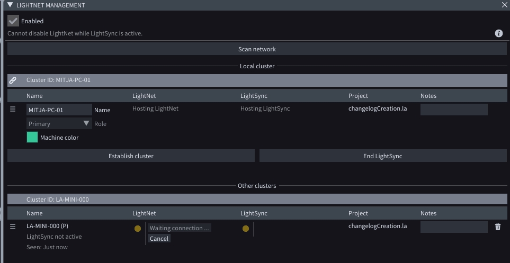Click the link icon beside Cluster ID MITJA-PC-01
The height and width of the screenshot is (263, 510).
[x=13, y=80]
